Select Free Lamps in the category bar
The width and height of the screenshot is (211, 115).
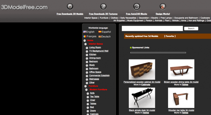tap(166, 18)
